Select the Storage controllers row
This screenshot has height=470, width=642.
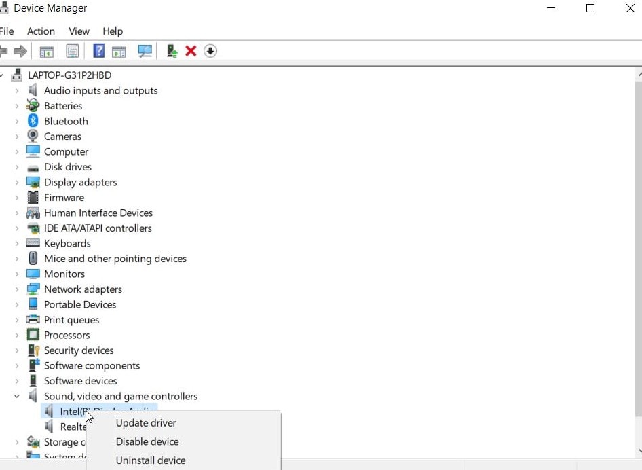[x=56, y=441]
